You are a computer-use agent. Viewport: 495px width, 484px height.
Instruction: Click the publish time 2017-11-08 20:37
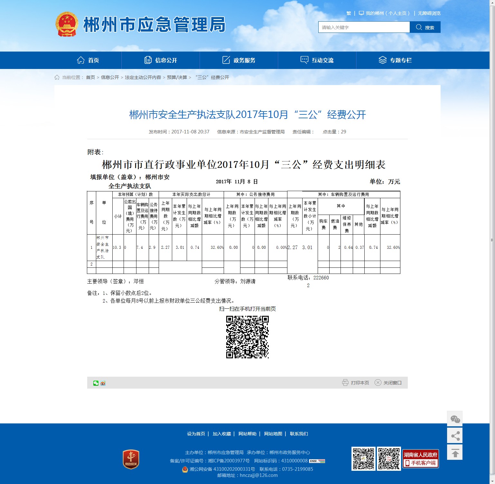[x=190, y=132]
